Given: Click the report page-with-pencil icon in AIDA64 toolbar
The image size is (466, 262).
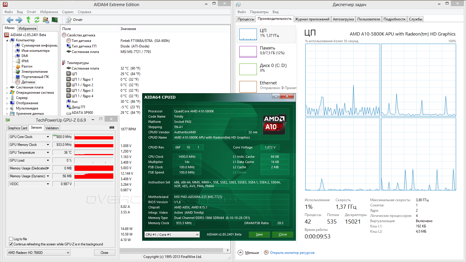Looking at the screenshot, I should (68, 20).
